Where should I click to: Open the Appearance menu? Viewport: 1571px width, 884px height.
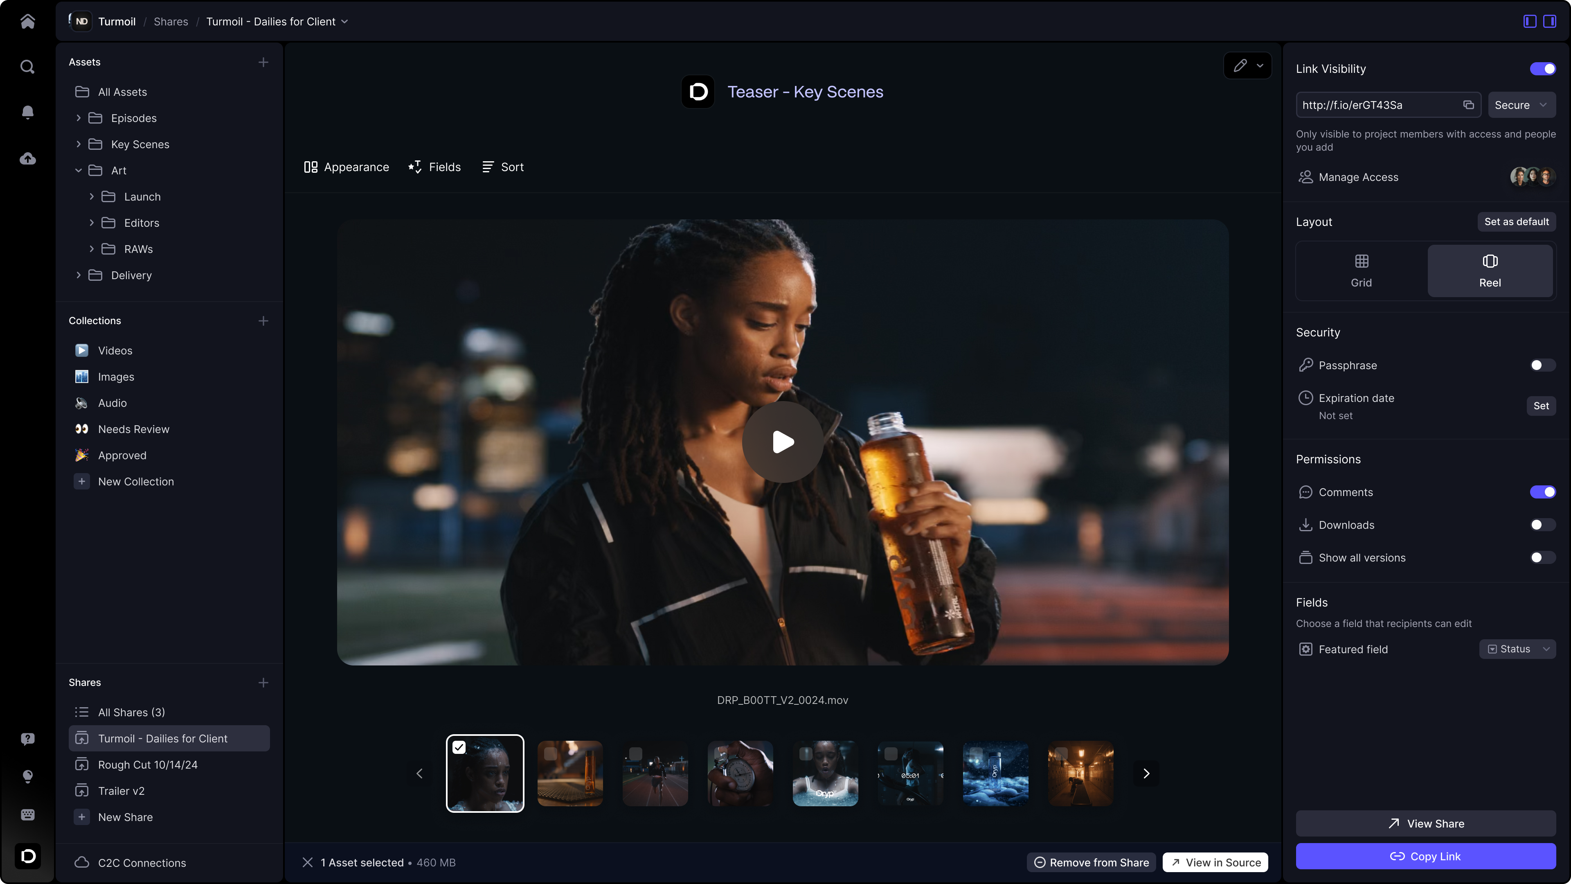point(347,167)
